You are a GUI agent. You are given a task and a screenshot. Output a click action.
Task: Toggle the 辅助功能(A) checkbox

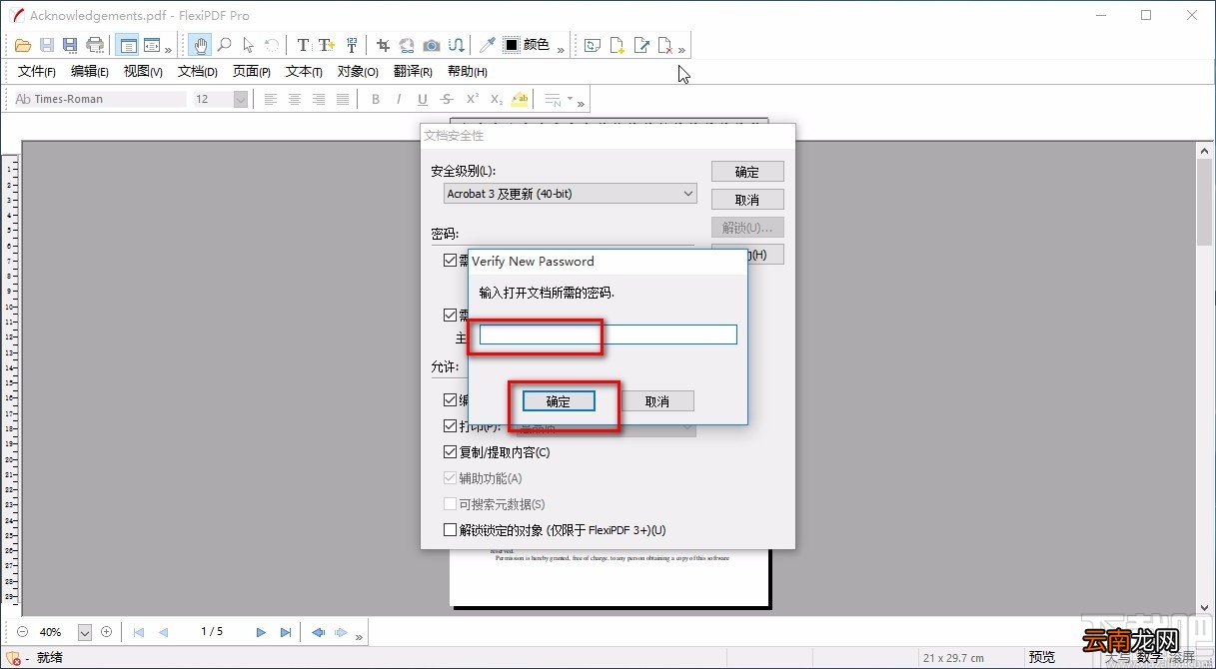450,478
